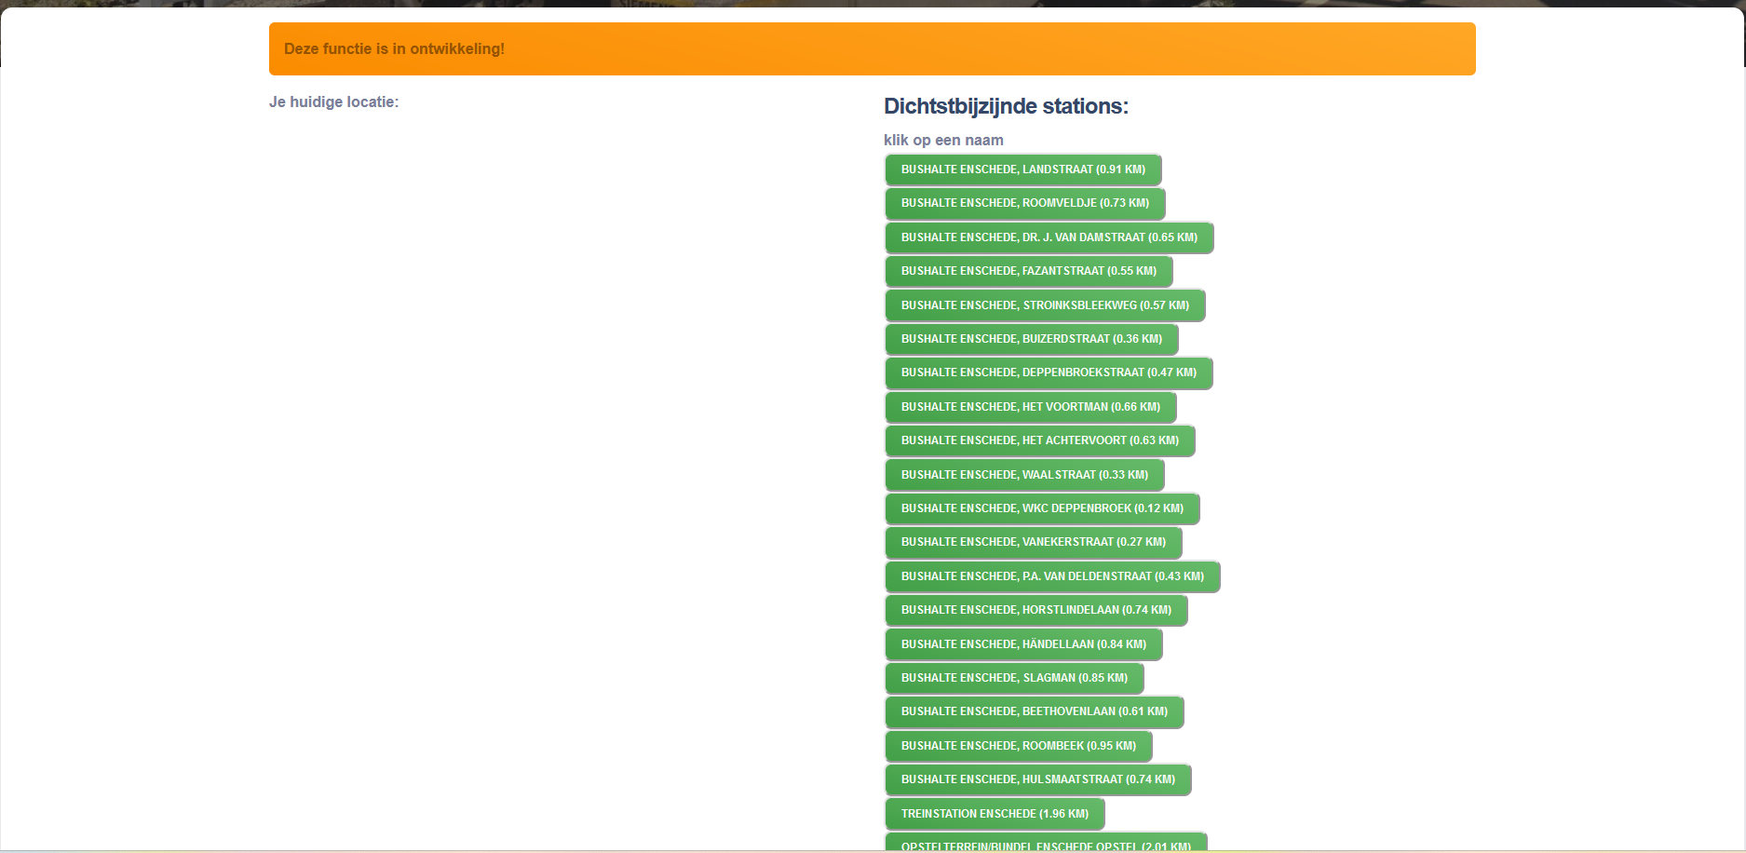Select Bushalte Enschede, Roomveldje
This screenshot has height=853, width=1746.
point(1024,203)
